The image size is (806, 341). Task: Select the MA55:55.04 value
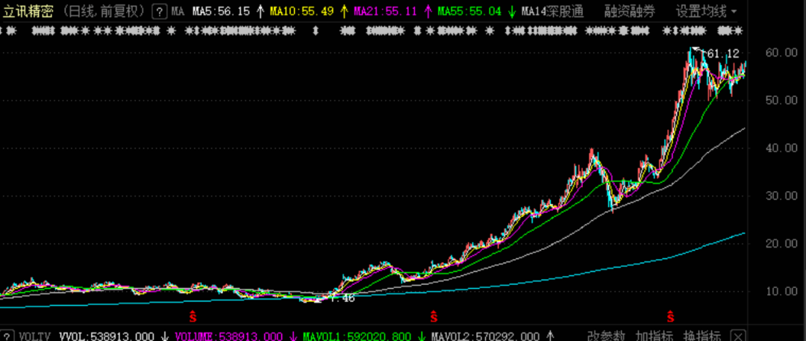pos(469,10)
